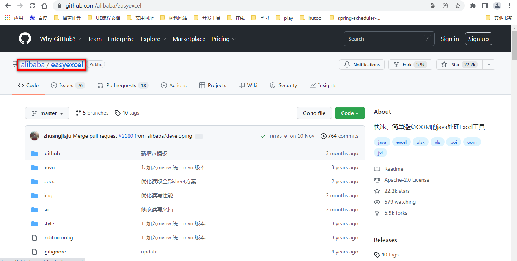Click the browser forward arrow
517x261 pixels.
pos(20,6)
